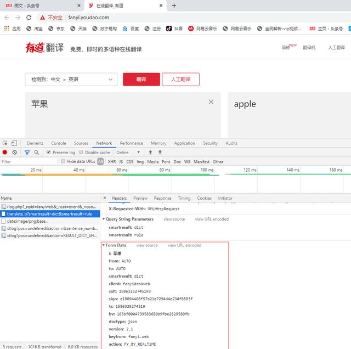This screenshot has height=349, width=351.
Task: Open the Online throttling dropdown
Action: 128,153
